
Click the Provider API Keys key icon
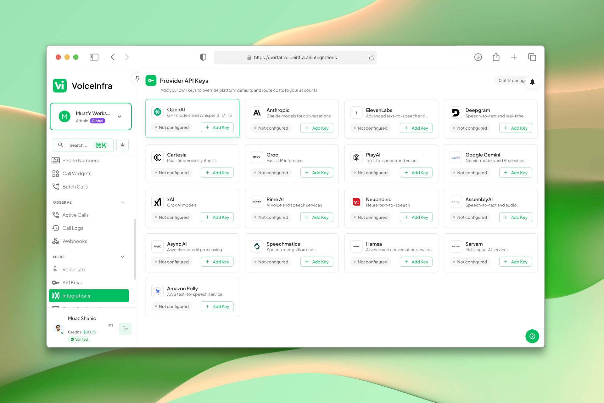pyautogui.click(x=151, y=81)
